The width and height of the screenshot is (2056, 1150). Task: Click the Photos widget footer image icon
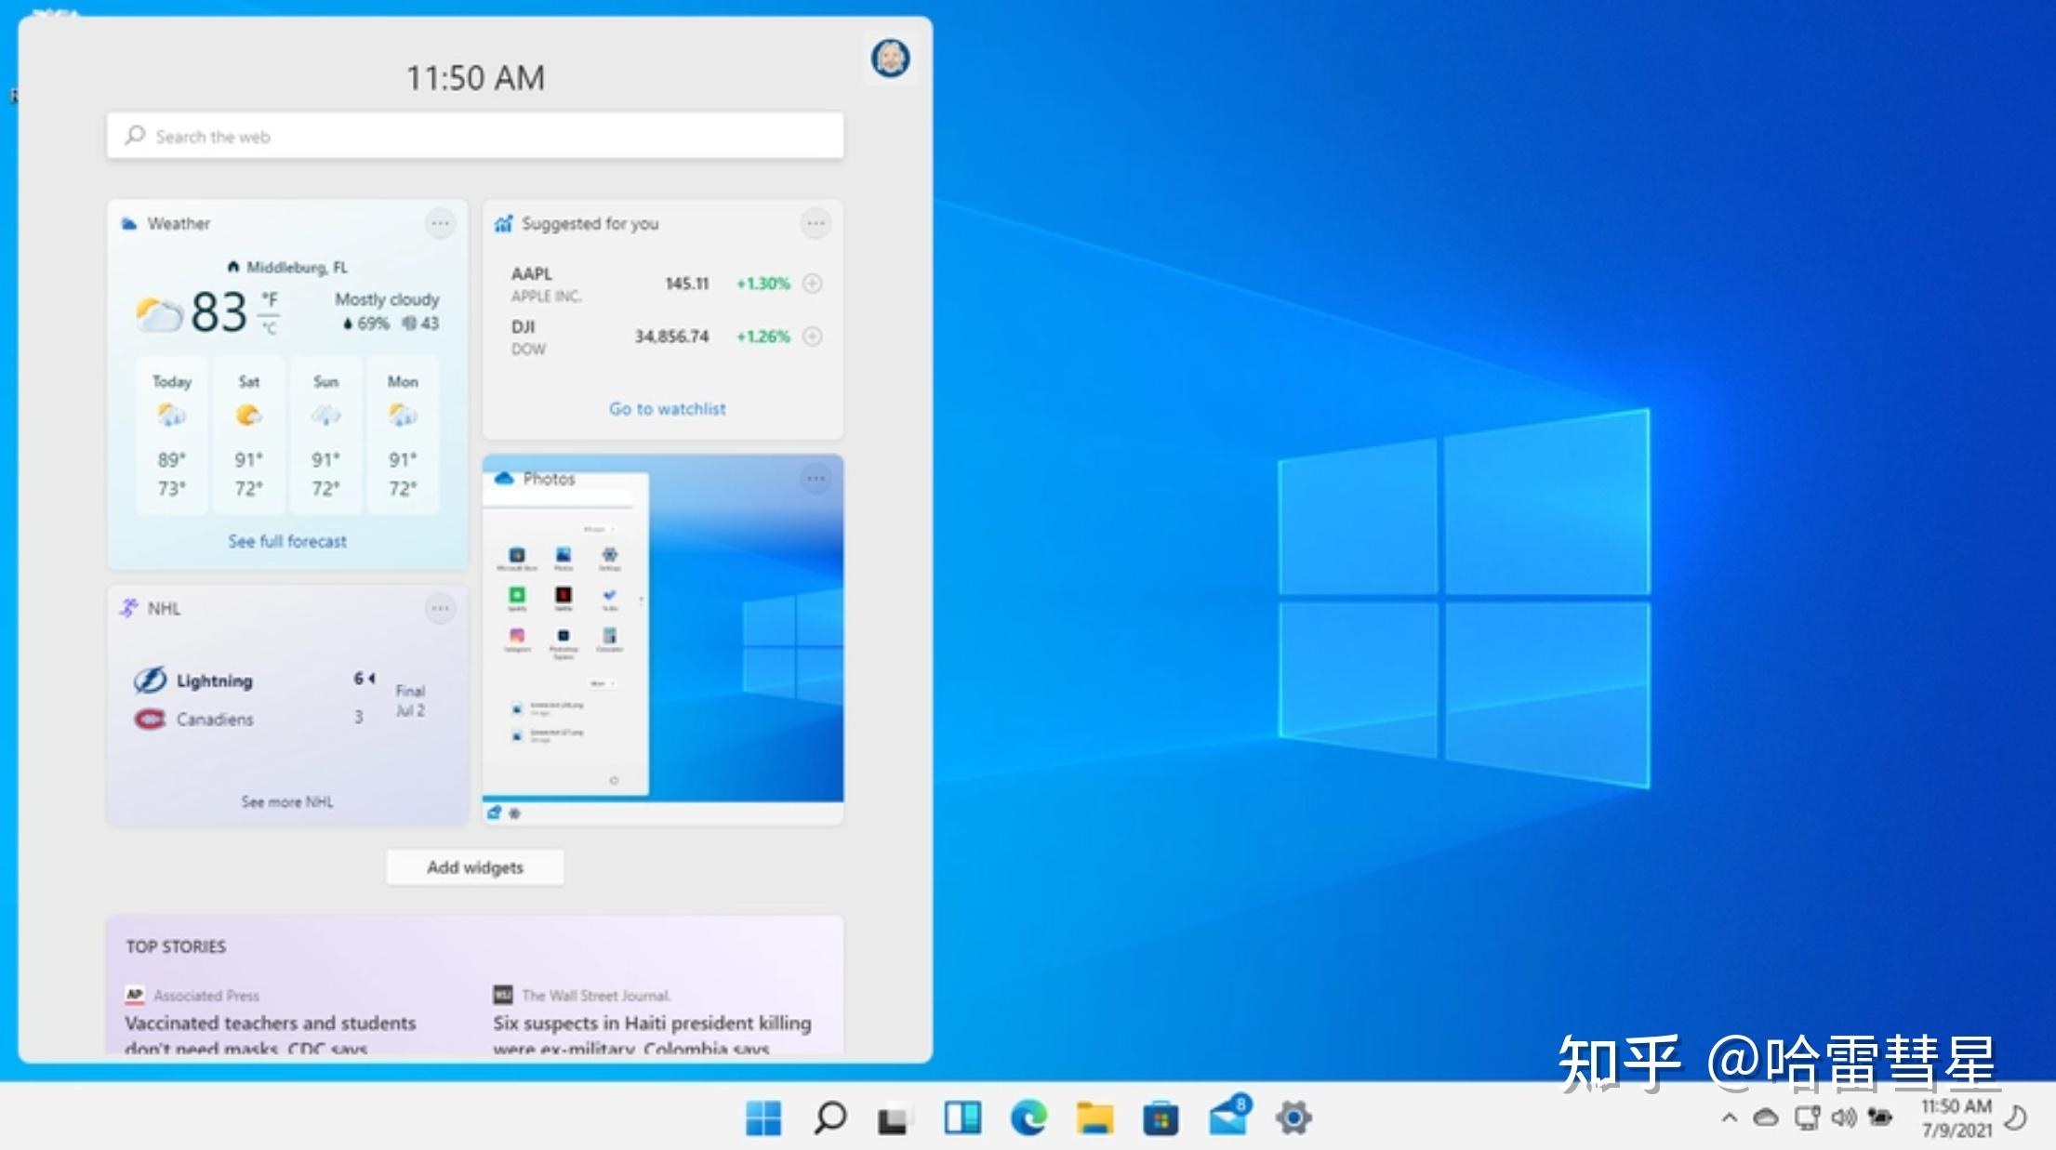pyautogui.click(x=494, y=813)
